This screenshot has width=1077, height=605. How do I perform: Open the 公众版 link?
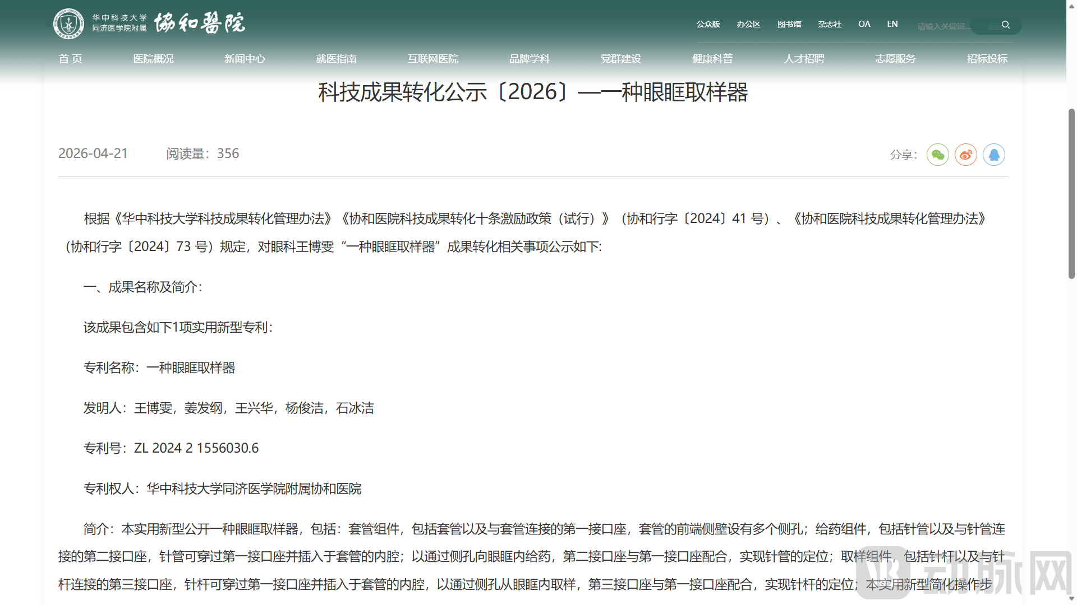pos(708,24)
